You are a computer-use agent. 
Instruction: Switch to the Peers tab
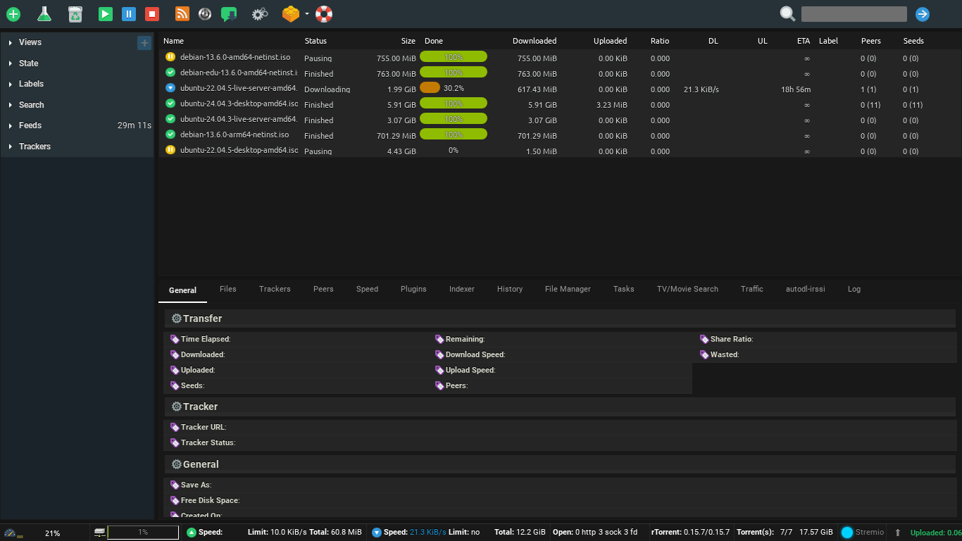tap(323, 289)
